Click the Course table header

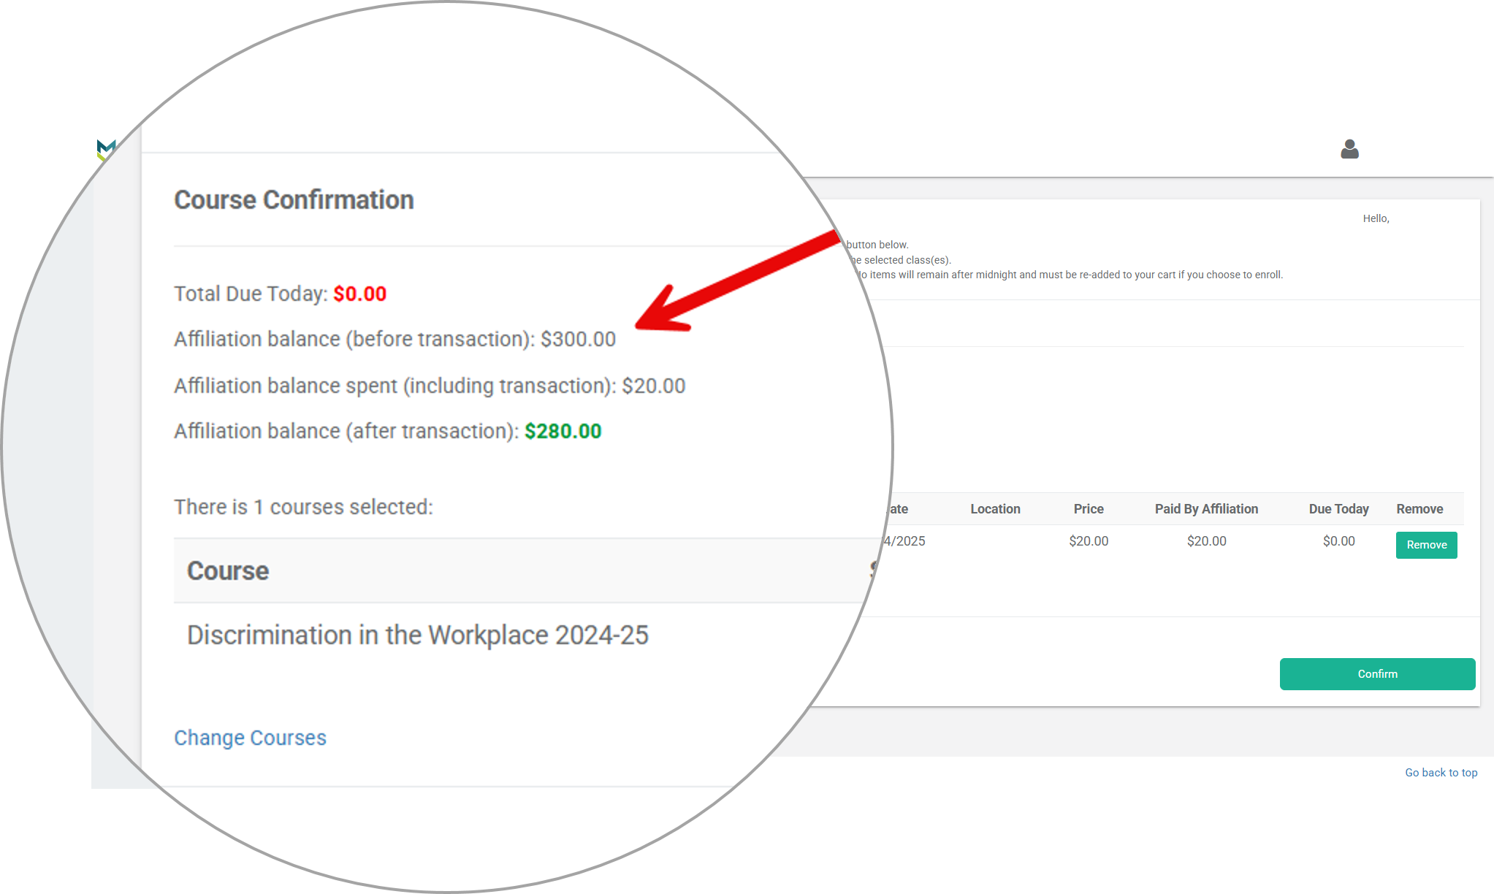228,571
